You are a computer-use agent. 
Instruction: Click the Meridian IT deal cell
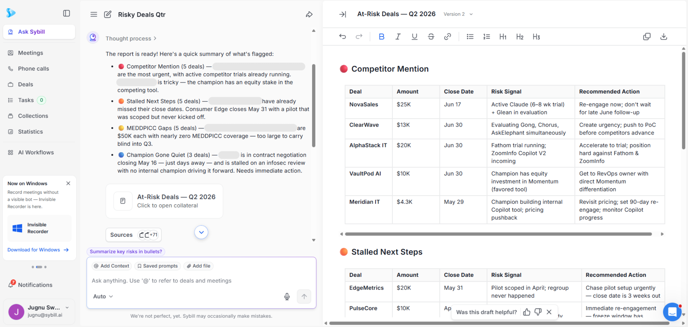tap(368, 210)
